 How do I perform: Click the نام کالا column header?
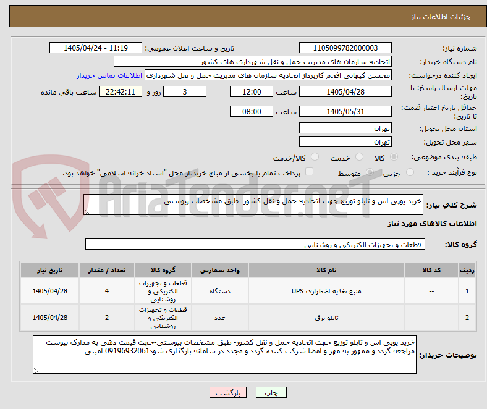[x=326, y=270]
